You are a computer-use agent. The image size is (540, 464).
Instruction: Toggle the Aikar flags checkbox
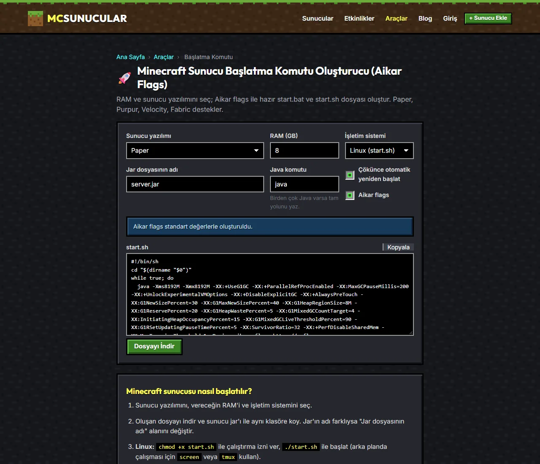click(350, 195)
